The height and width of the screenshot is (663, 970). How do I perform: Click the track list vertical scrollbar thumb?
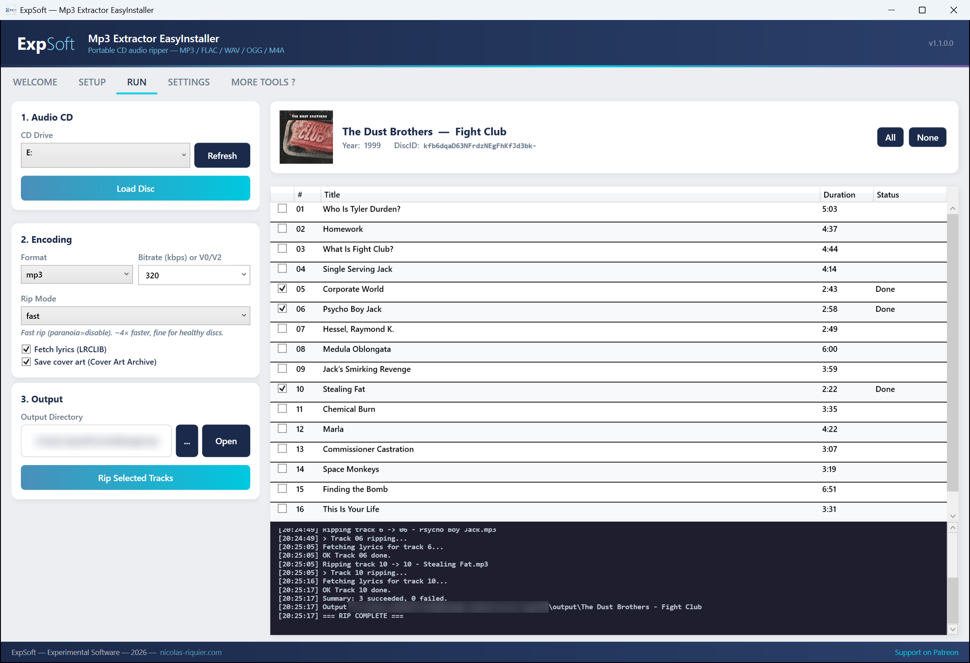[x=953, y=353]
